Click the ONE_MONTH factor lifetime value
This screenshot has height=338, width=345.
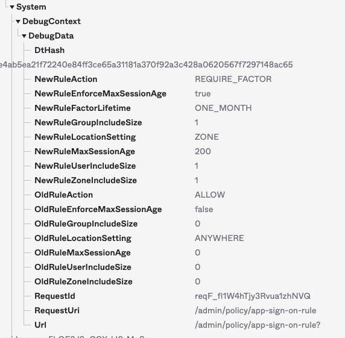pos(223,108)
